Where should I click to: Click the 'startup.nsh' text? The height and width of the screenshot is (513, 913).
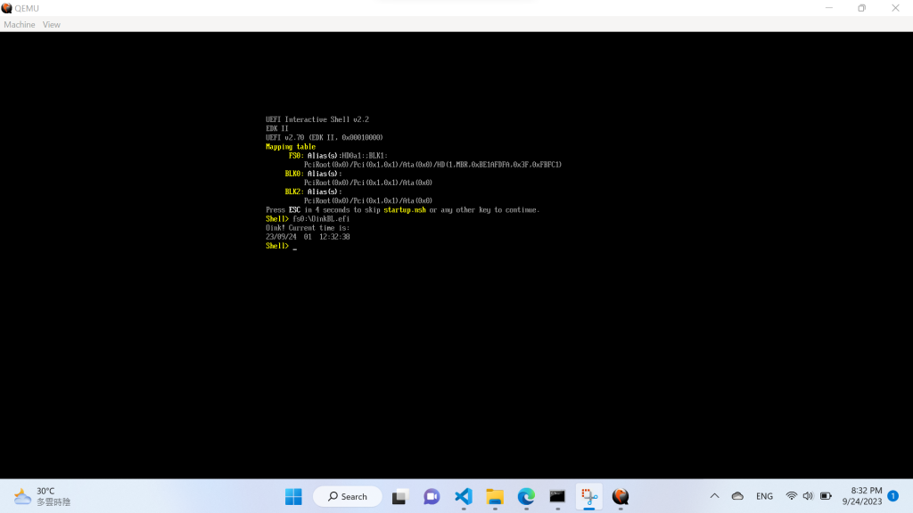point(405,210)
